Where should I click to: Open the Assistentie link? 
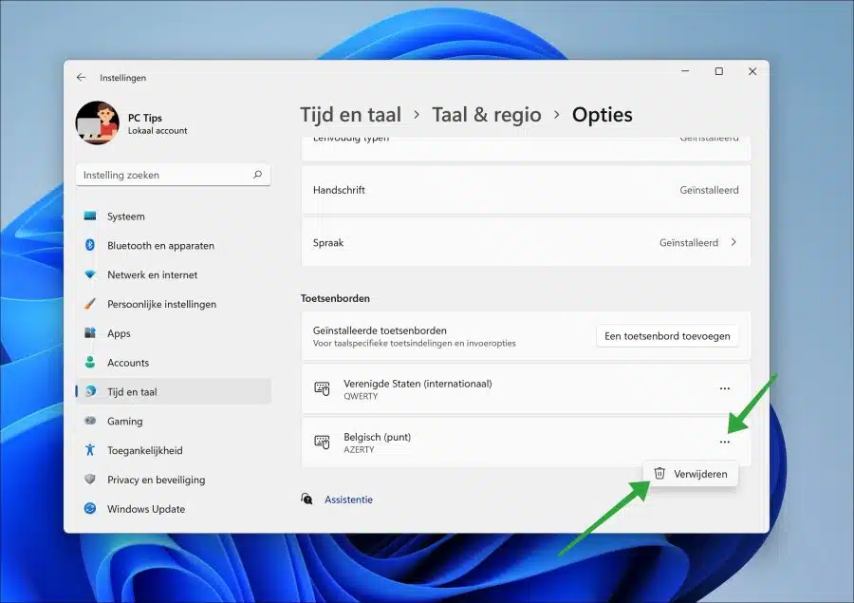(348, 499)
